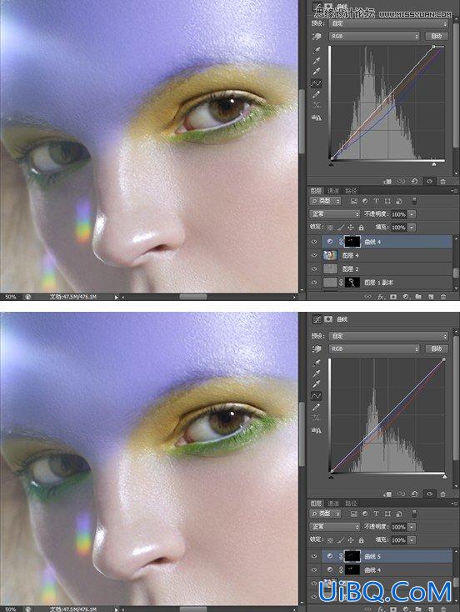Open blend mode dropdown in bottom Layers panel
This screenshot has height=612, width=460.
tap(335, 527)
